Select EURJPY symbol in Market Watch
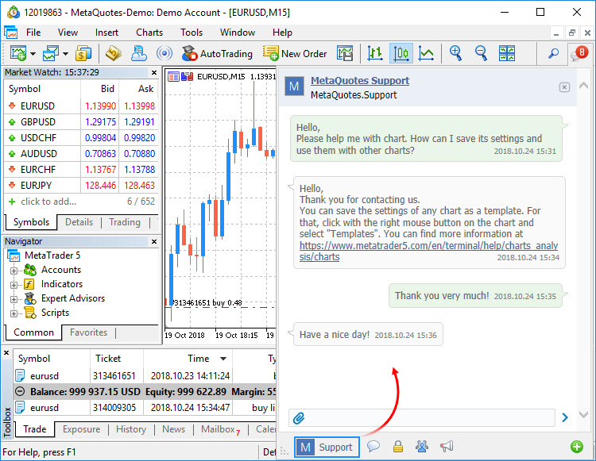Viewport: 596px width, 461px height. (x=36, y=186)
